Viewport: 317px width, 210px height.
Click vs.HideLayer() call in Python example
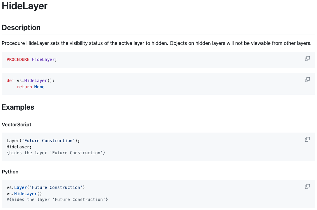click(x=24, y=194)
